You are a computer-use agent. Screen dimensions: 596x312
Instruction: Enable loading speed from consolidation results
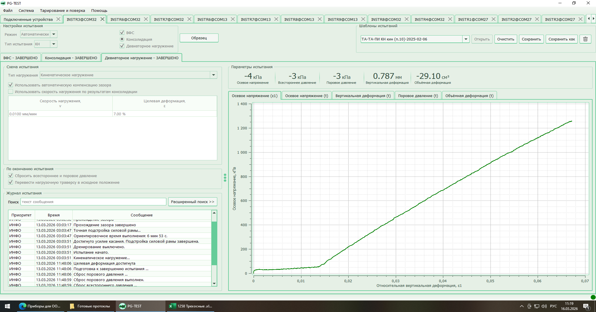pos(11,92)
